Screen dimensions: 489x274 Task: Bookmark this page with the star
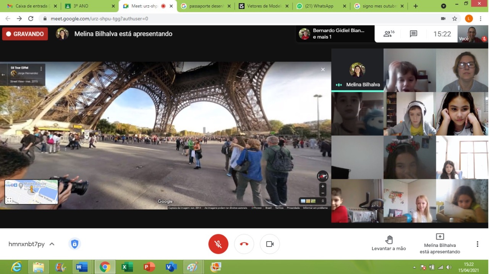pyautogui.click(x=455, y=18)
